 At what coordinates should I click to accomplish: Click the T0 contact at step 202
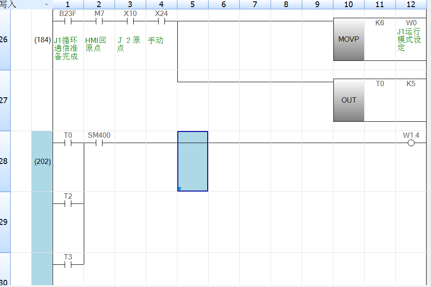68,143
